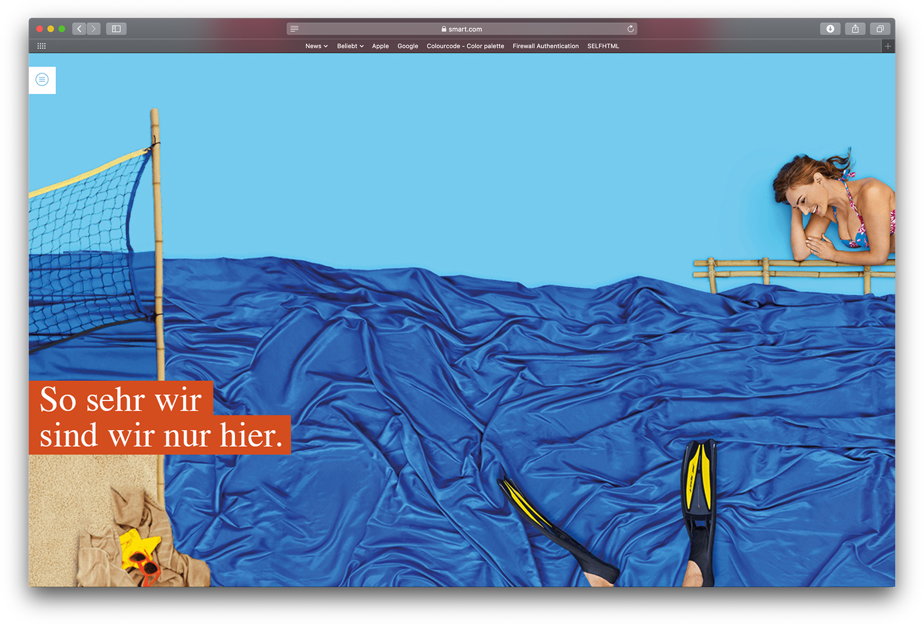The width and height of the screenshot is (924, 625).
Task: Click the Share icon in toolbar
Action: [855, 29]
